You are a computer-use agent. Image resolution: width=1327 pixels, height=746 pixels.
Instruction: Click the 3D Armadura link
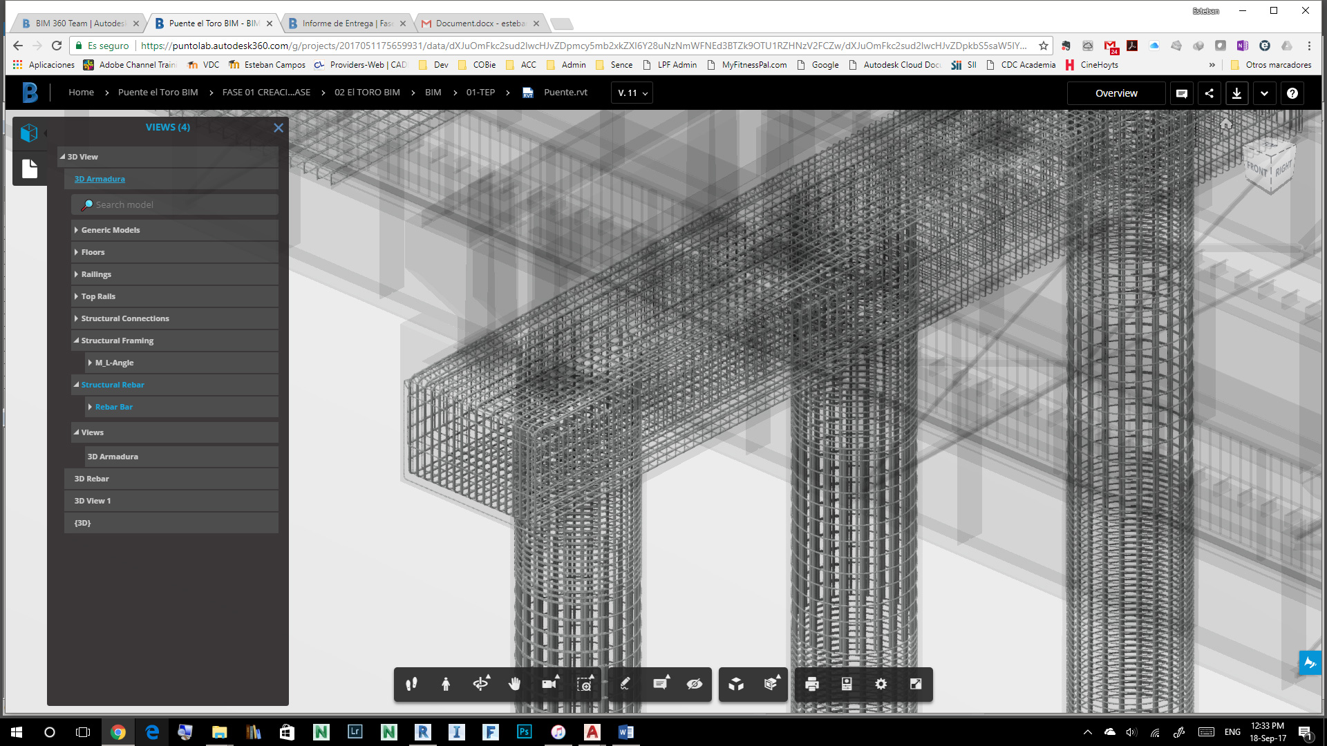click(100, 179)
